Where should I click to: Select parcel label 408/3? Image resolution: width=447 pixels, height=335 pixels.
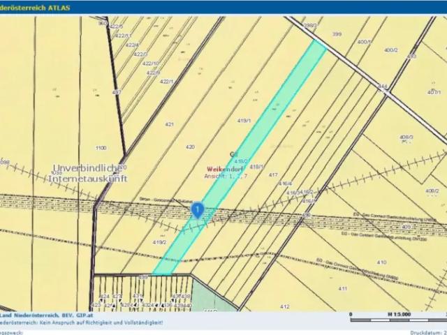click(x=406, y=137)
